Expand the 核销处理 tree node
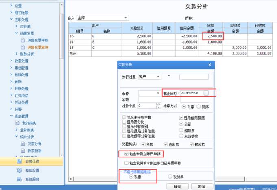The width and height of the screenshot is (277, 190). tap(11, 74)
